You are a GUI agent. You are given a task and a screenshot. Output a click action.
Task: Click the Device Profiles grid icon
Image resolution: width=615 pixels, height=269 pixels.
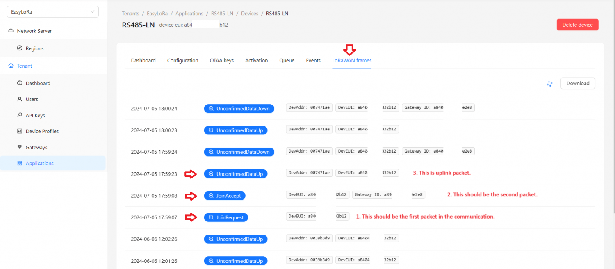click(20, 131)
